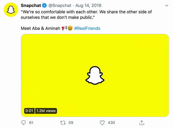Click the reply count 61

(x=31, y=123)
